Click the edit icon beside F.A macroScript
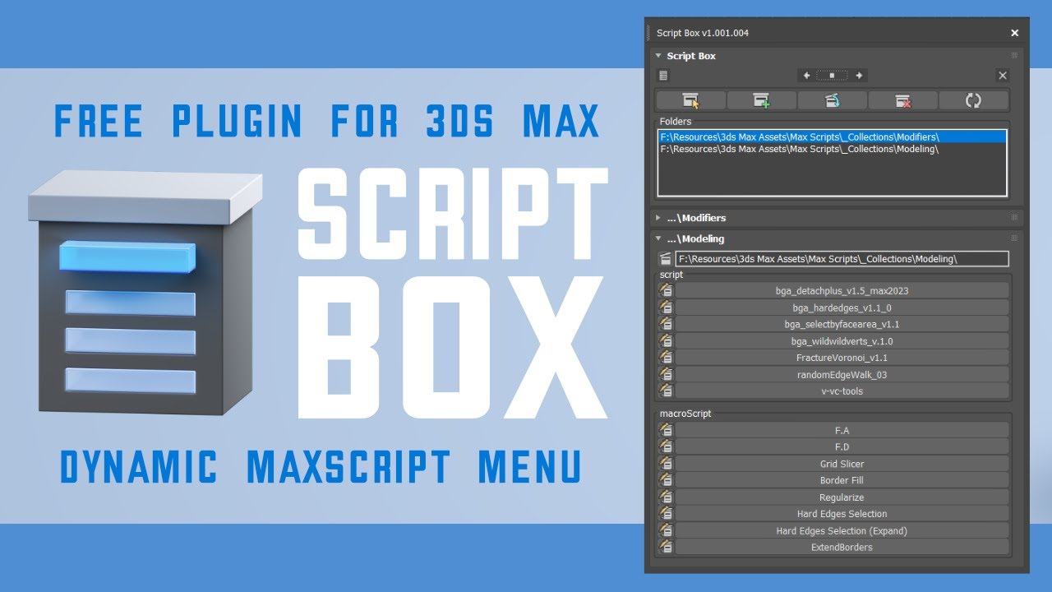This screenshot has width=1052, height=592. [x=666, y=430]
